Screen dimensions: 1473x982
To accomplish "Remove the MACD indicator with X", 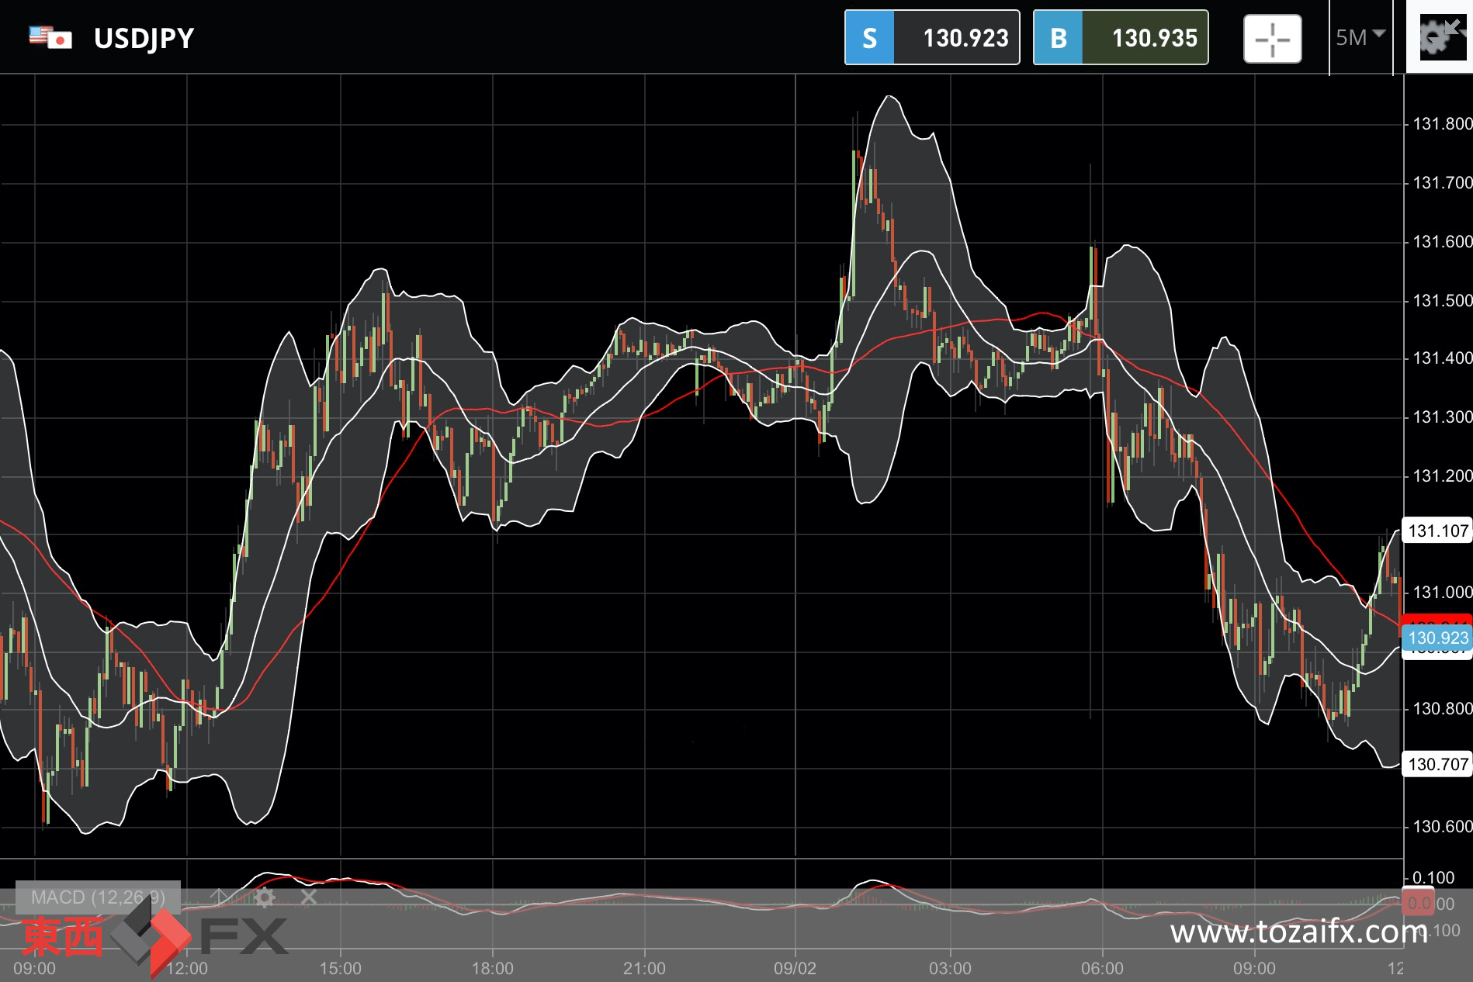I will pos(308,897).
